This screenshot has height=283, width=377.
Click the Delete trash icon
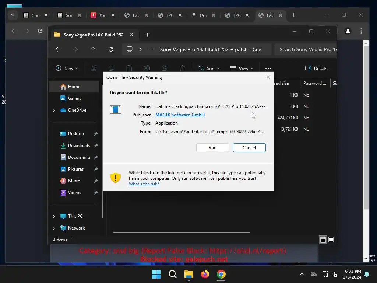[x=182, y=68]
